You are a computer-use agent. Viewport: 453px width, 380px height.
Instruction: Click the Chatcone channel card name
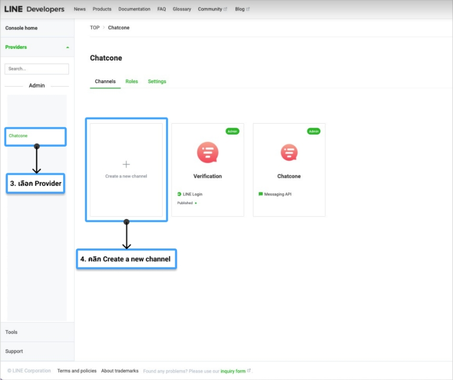click(289, 176)
